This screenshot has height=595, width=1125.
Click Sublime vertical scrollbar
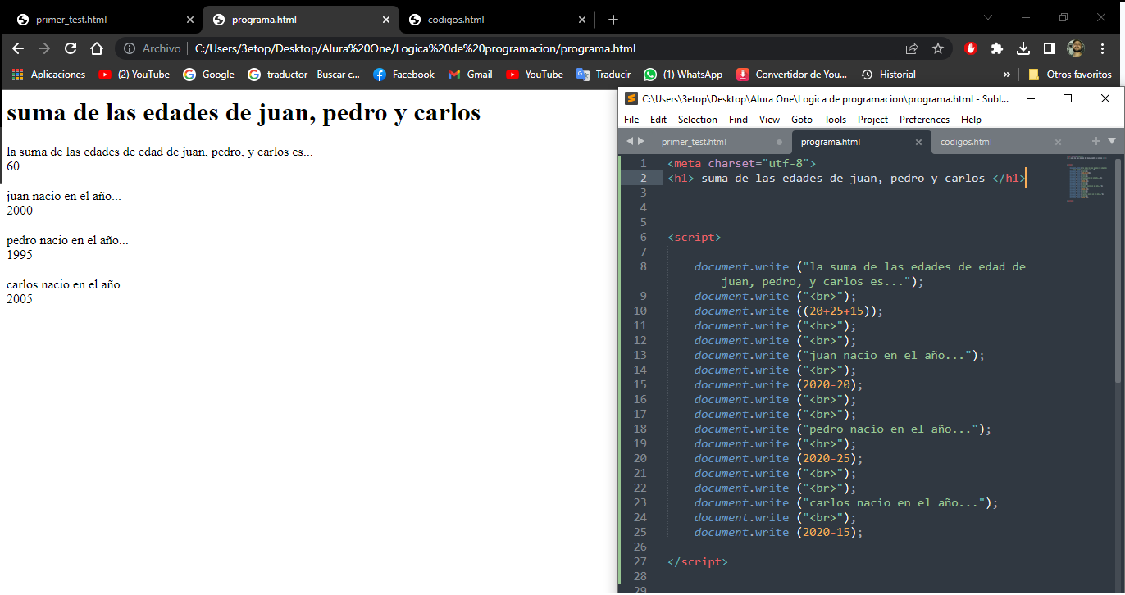tap(1118, 270)
